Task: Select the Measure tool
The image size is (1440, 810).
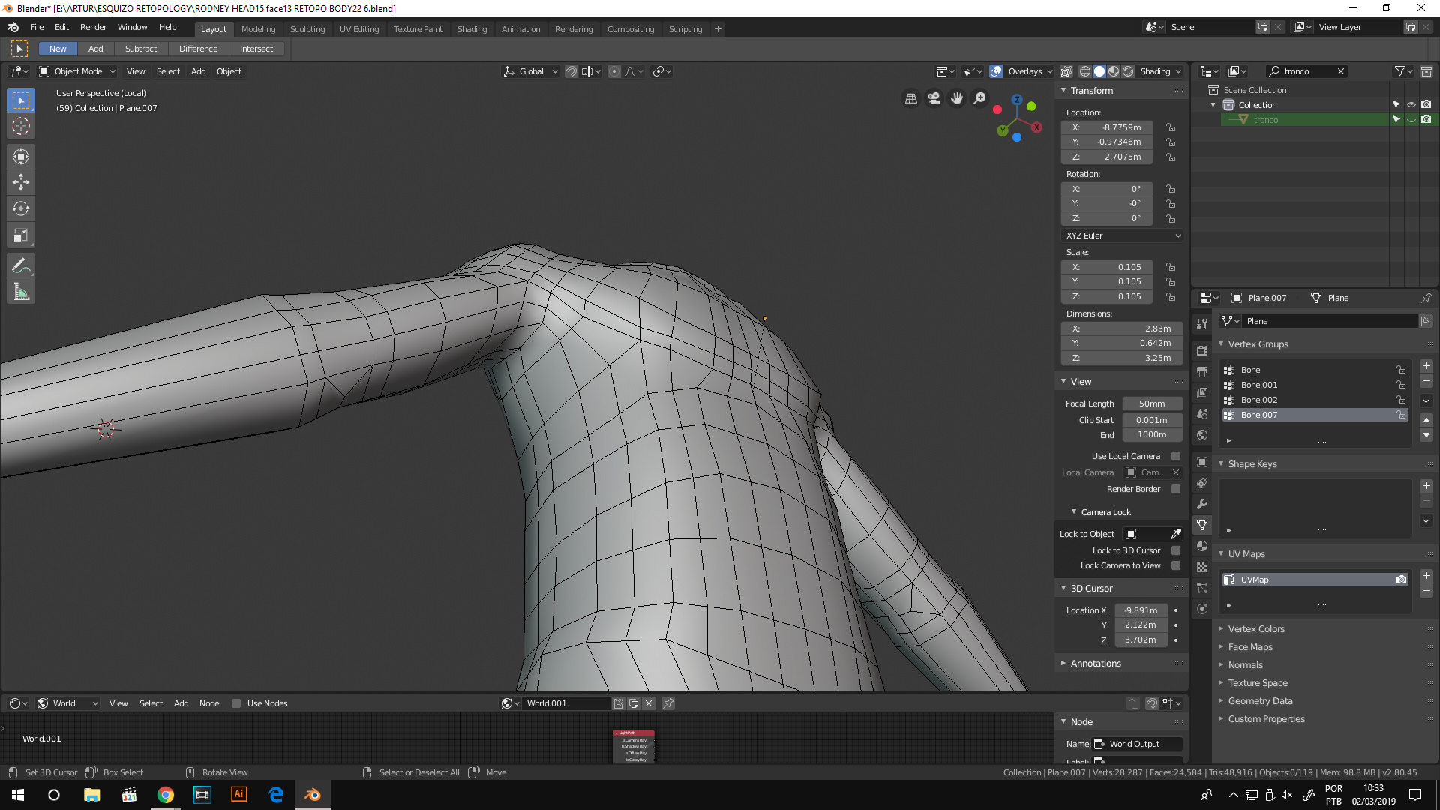Action: point(21,292)
